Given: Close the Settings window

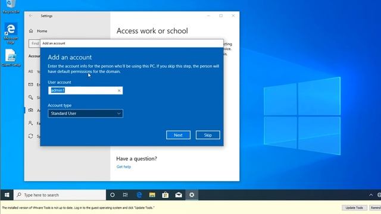Looking at the screenshot, I should (x=233, y=16).
